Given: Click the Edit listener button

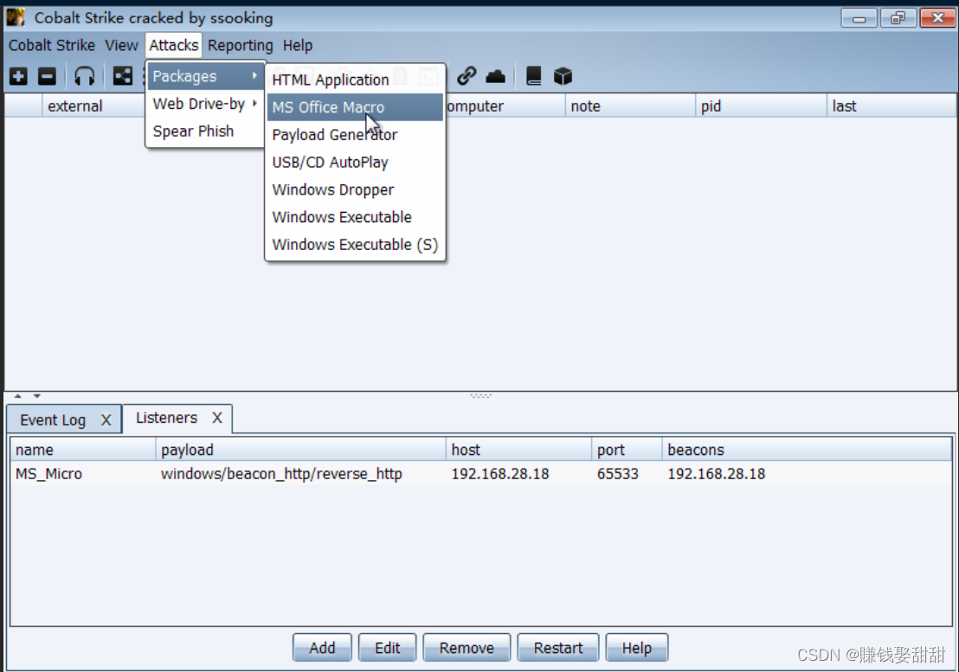Looking at the screenshot, I should tap(387, 648).
